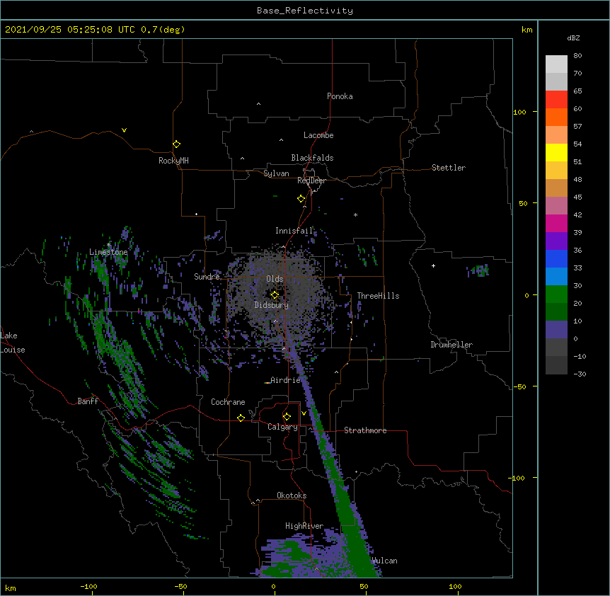Click the yellow V marker northeast of Calgary
610x596 pixels.
point(304,413)
